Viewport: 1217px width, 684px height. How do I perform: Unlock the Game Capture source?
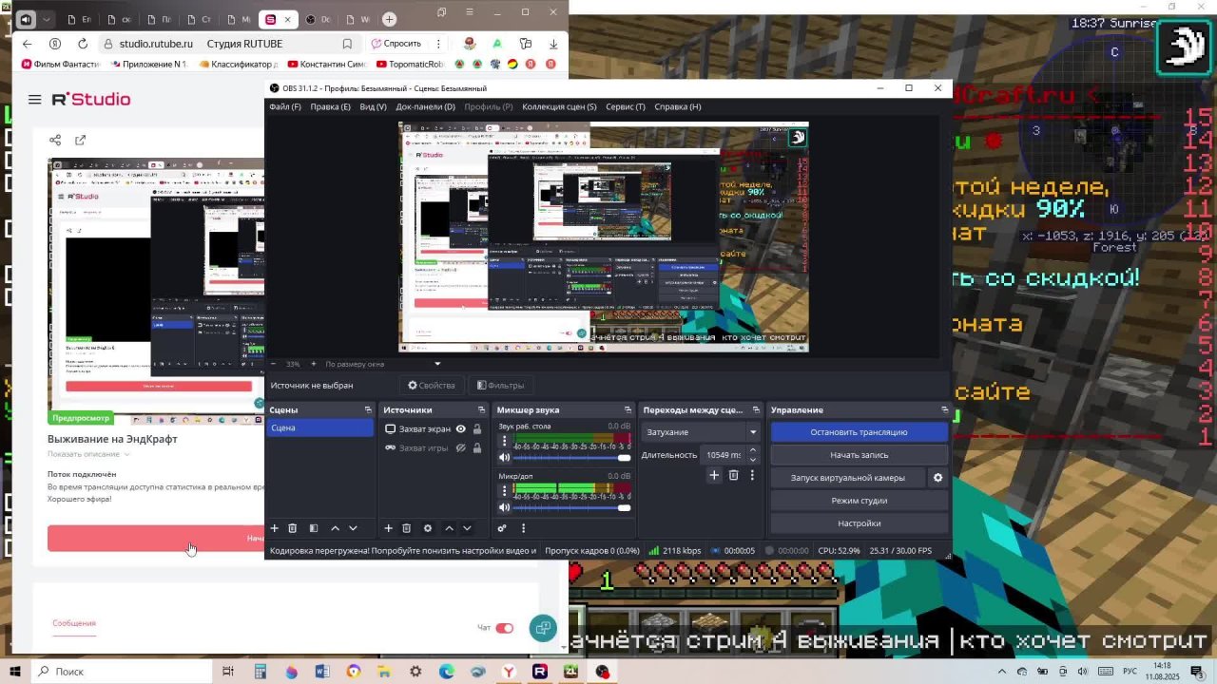[x=477, y=448]
